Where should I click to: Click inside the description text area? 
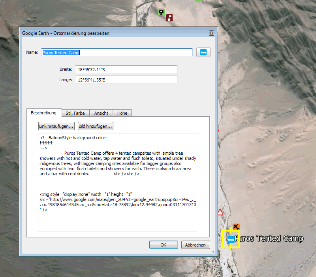pos(118,182)
